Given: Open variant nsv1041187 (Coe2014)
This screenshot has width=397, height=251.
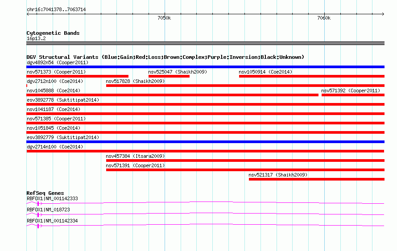Looking at the screenshot, I should (x=54, y=109).
